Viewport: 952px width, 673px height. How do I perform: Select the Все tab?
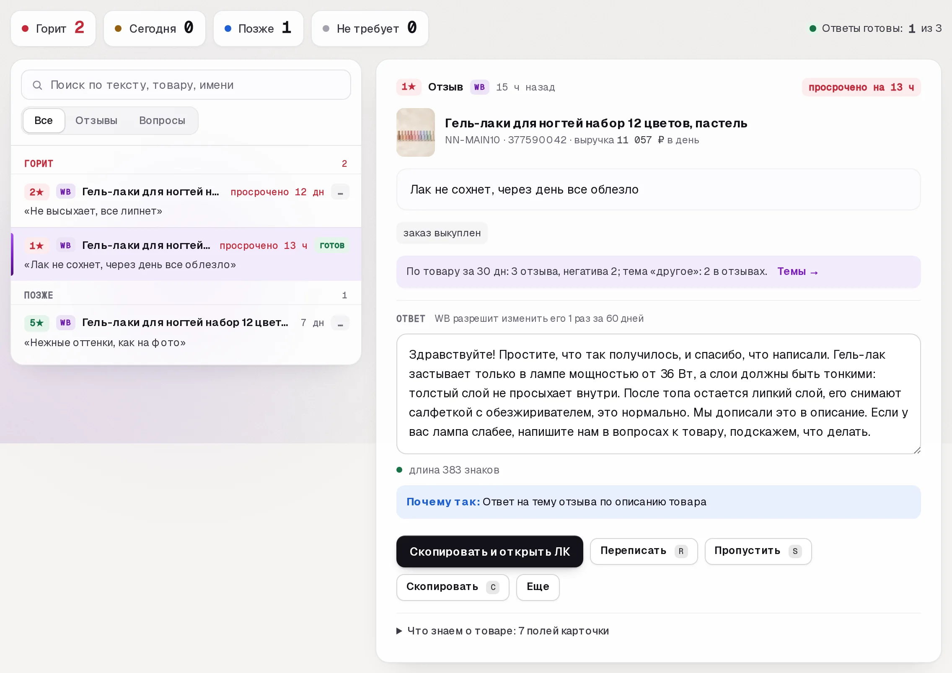(44, 121)
